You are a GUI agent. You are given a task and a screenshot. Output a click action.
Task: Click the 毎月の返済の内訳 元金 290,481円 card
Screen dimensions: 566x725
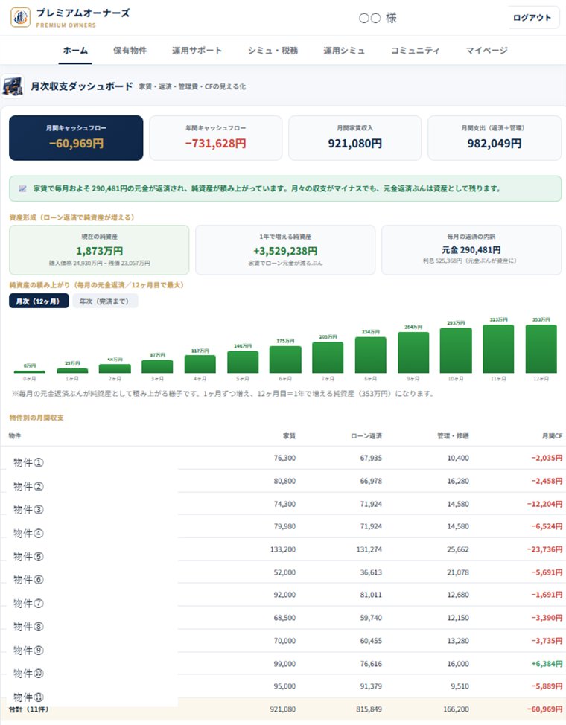471,249
